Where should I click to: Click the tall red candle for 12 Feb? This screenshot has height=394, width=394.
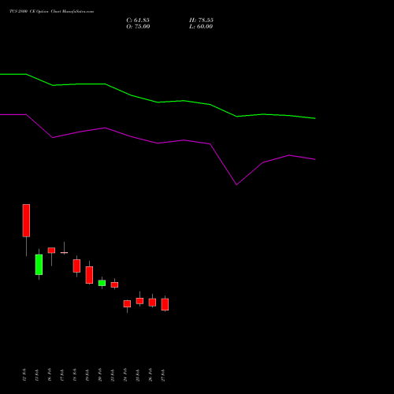tap(26, 221)
